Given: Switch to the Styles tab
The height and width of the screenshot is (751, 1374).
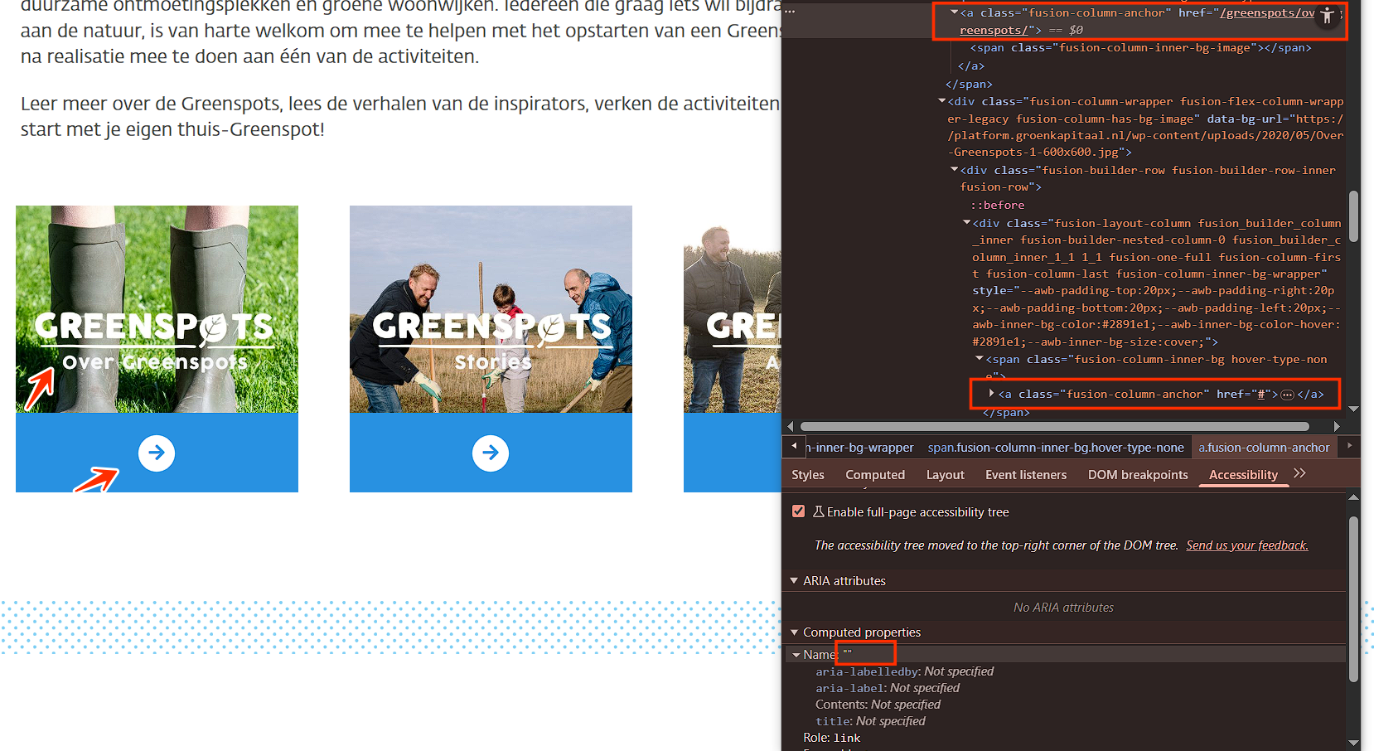Looking at the screenshot, I should coord(807,475).
